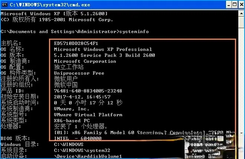Click the Uniprocessor Free value

79,73
